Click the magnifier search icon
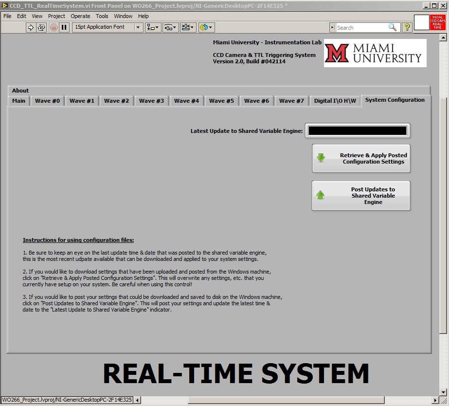The height and width of the screenshot is (406, 449). click(393, 28)
